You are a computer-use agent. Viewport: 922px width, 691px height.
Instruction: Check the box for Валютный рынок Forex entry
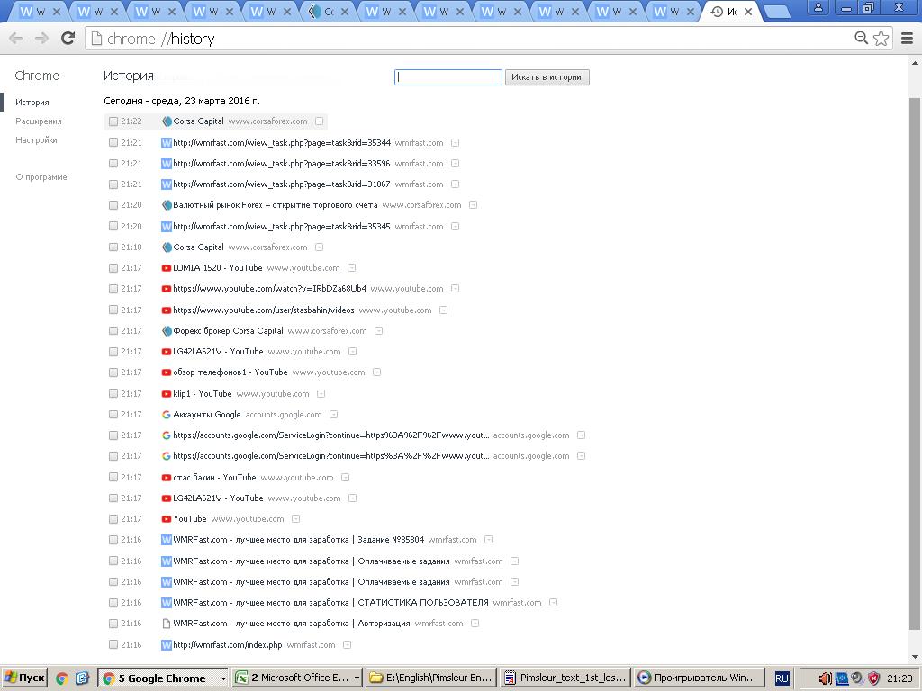pyautogui.click(x=113, y=205)
